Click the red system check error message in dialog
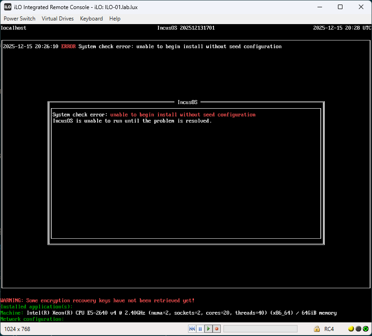 [183, 115]
